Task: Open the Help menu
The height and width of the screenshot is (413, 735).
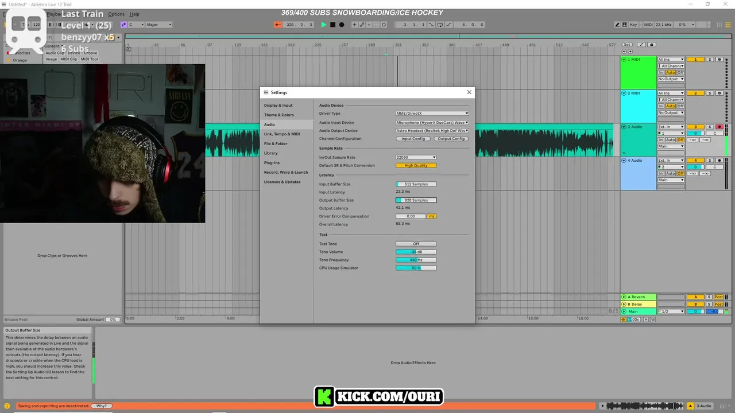Action: click(x=134, y=14)
